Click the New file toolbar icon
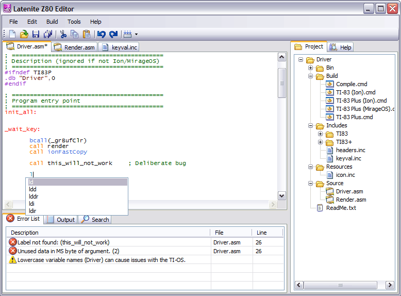401x296 pixels. [12, 34]
